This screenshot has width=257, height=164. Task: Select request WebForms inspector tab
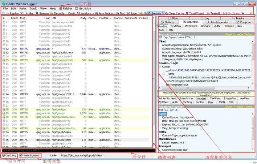pos(191,26)
